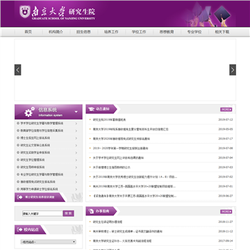Viewport: 250px width, 250px height.
Task: Open the 首页 menu item
Action: tap(28, 32)
